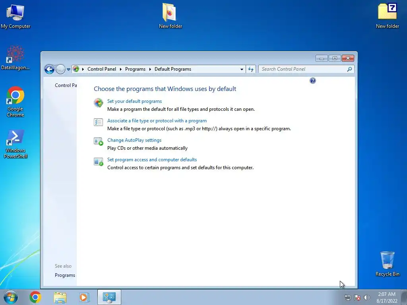
Task: Expand the arrow after Programs breadcrumb
Action: (150, 69)
